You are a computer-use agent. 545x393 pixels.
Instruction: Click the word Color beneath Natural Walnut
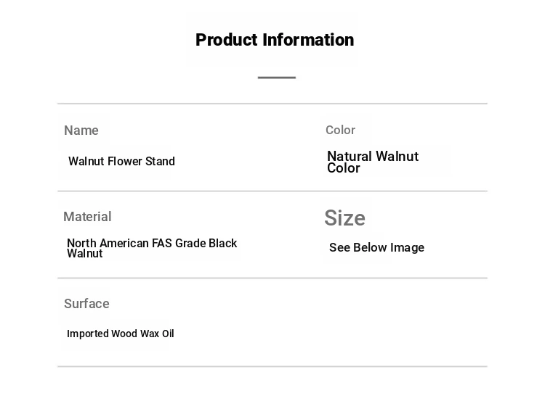click(x=344, y=168)
